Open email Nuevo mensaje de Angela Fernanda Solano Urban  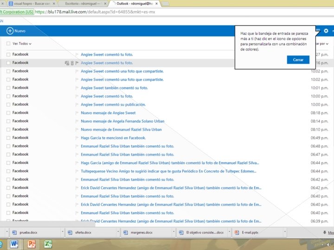tap(122, 121)
